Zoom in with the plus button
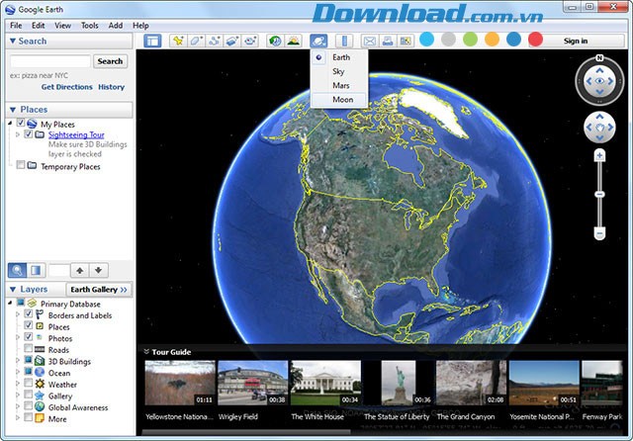633x441 pixels. (x=600, y=156)
